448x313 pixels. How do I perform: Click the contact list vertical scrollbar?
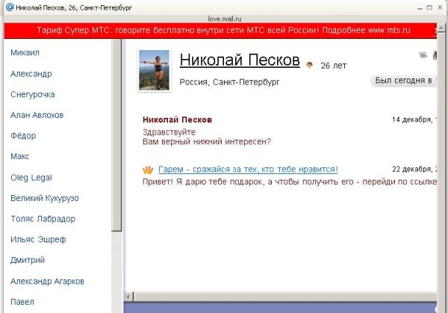[x=117, y=149]
